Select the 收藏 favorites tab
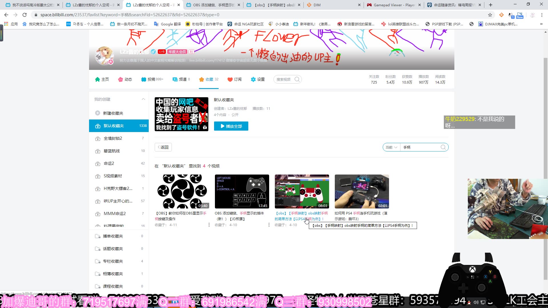 pos(209,79)
